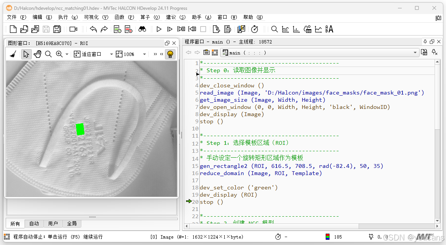Image resolution: width=446 pixels, height=245 pixels.
Task: Click the RGB channel indicator in status bar
Action: pyautogui.click(x=328, y=237)
